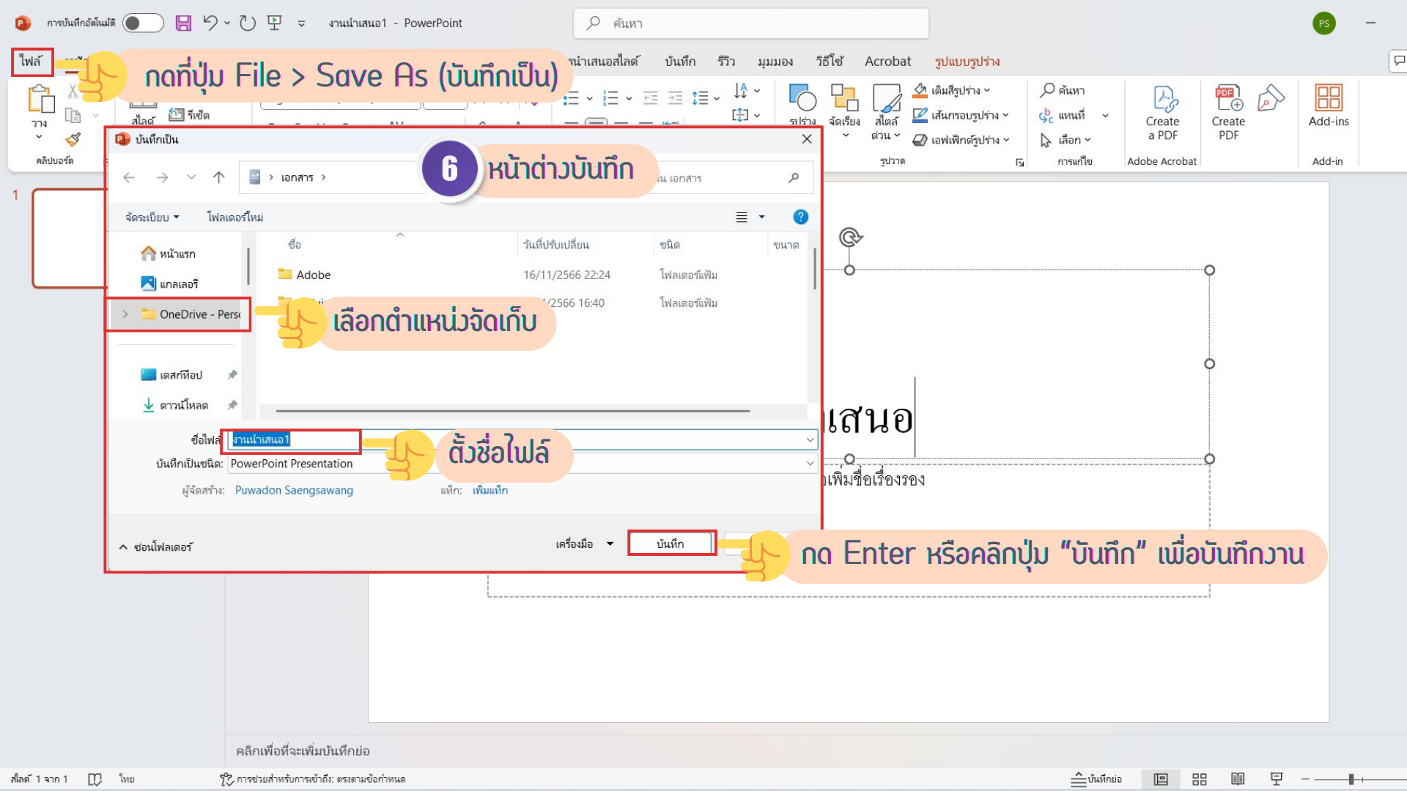Click author link Puwadon Saengsawang

tap(294, 490)
